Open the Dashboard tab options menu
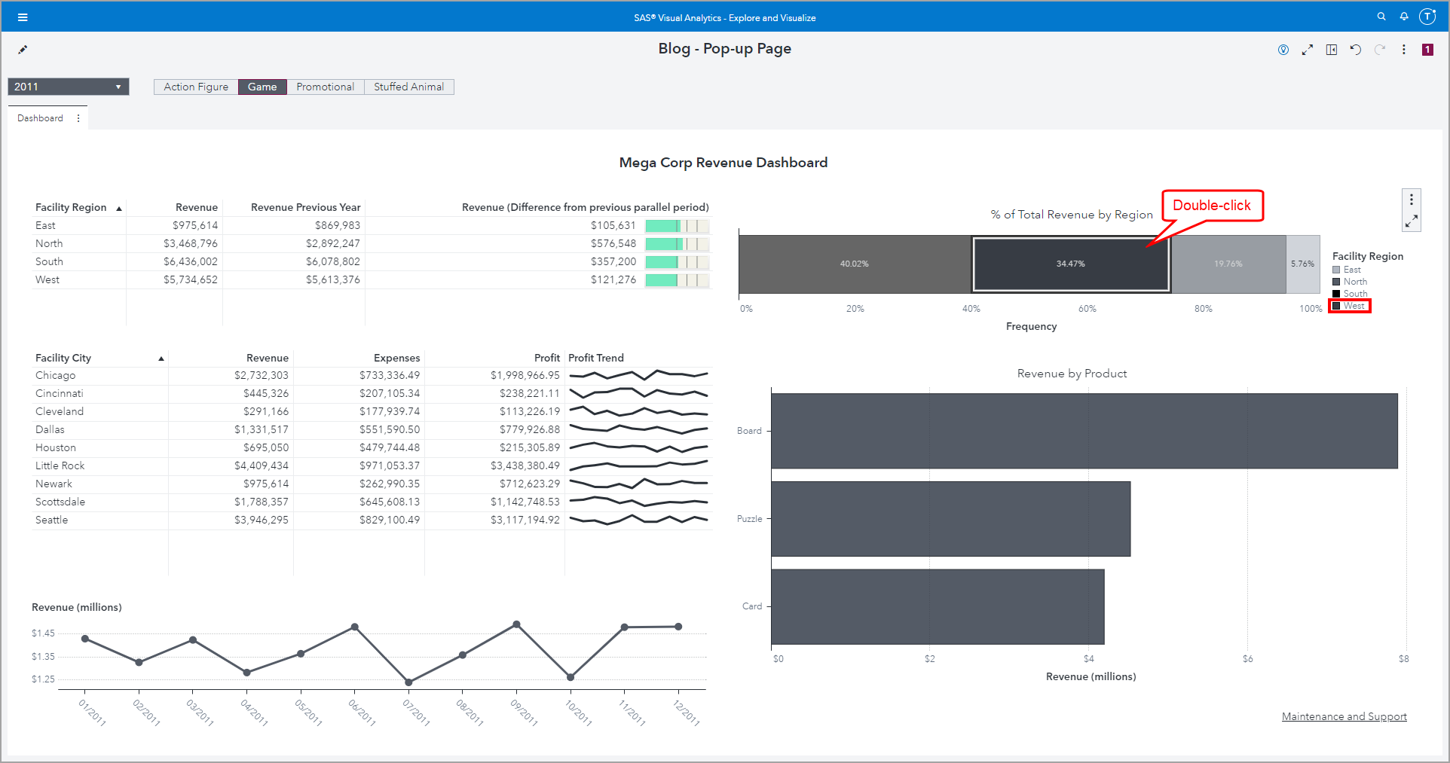This screenshot has height=763, width=1450. [x=78, y=118]
